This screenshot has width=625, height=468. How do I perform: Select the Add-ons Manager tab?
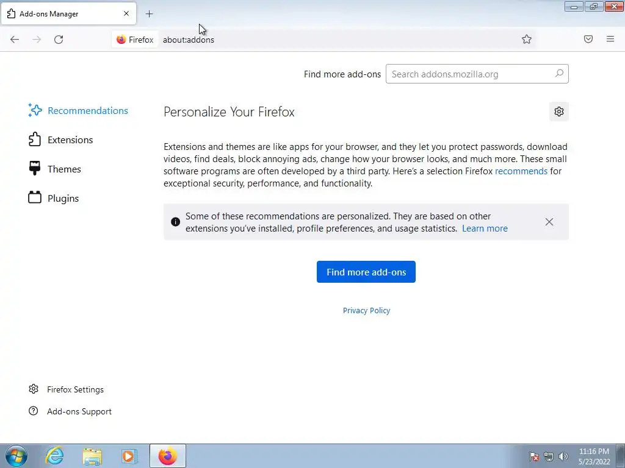point(68,13)
